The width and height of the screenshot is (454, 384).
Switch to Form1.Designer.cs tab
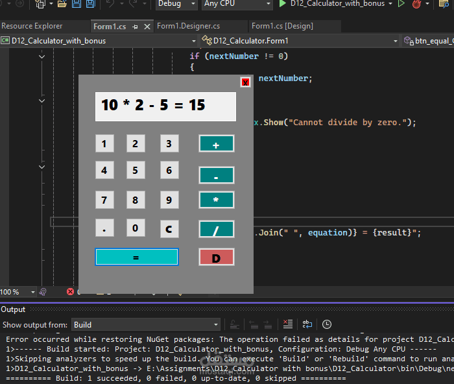coord(188,26)
